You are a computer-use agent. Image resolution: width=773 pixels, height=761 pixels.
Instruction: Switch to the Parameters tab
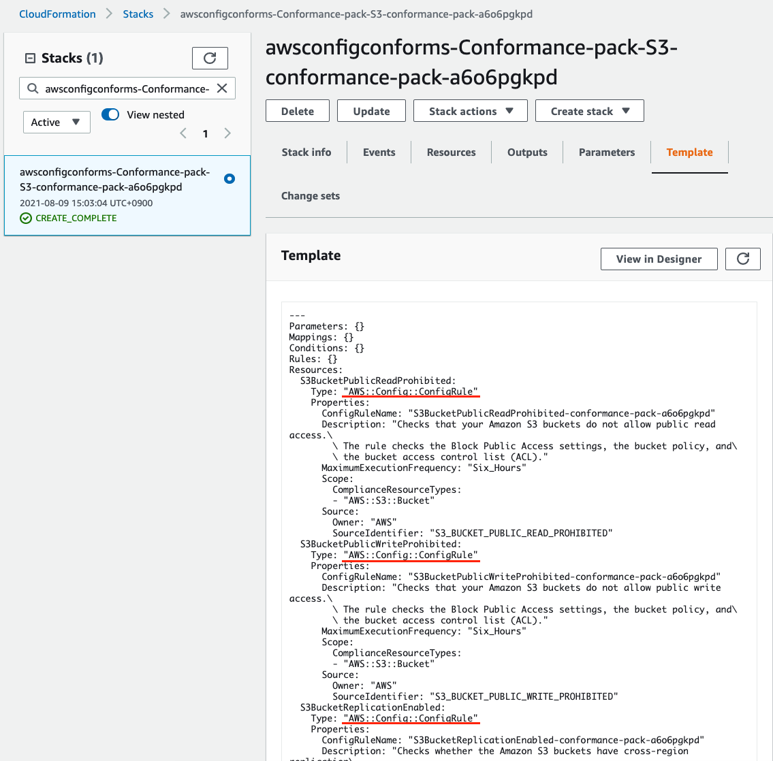tap(606, 152)
